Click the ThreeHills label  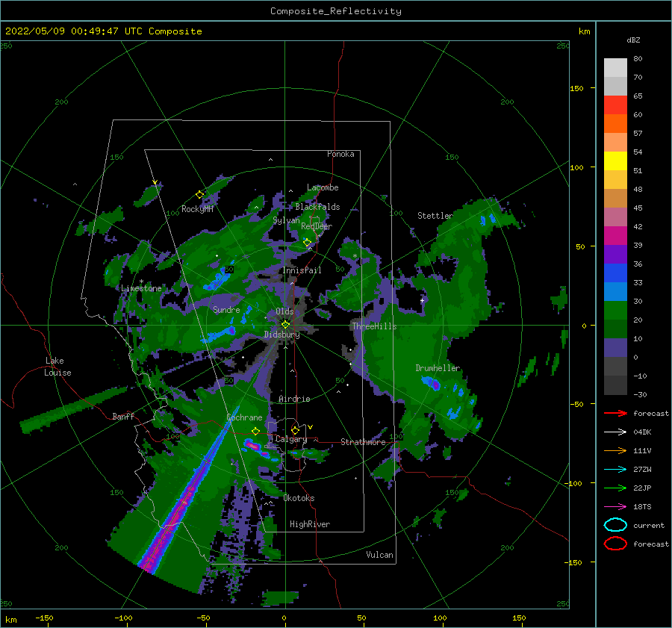point(375,326)
